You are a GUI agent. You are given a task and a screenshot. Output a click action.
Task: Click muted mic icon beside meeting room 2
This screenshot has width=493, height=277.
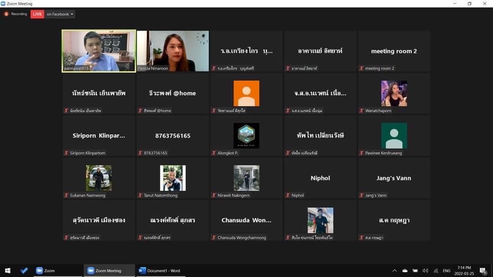[x=362, y=68]
